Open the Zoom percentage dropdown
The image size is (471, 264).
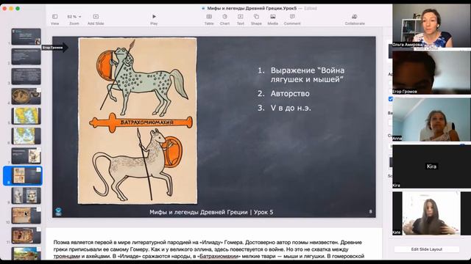coord(74,17)
